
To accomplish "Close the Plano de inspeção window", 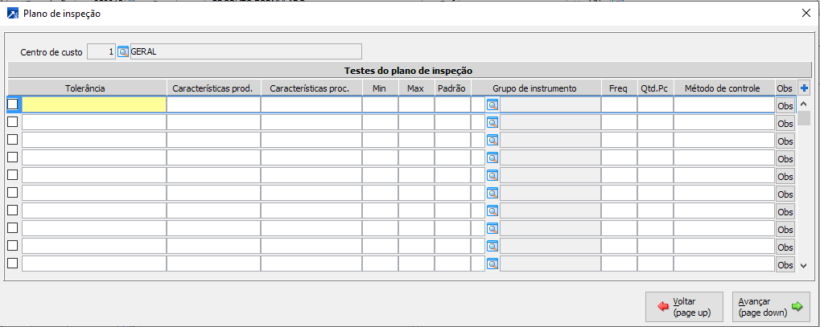I will coord(806,13).
